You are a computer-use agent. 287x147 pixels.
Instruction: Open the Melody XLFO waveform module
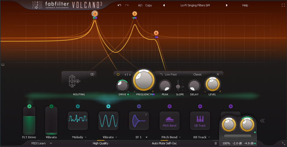(78, 121)
